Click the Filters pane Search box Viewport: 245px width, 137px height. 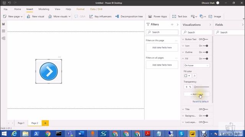(162, 32)
